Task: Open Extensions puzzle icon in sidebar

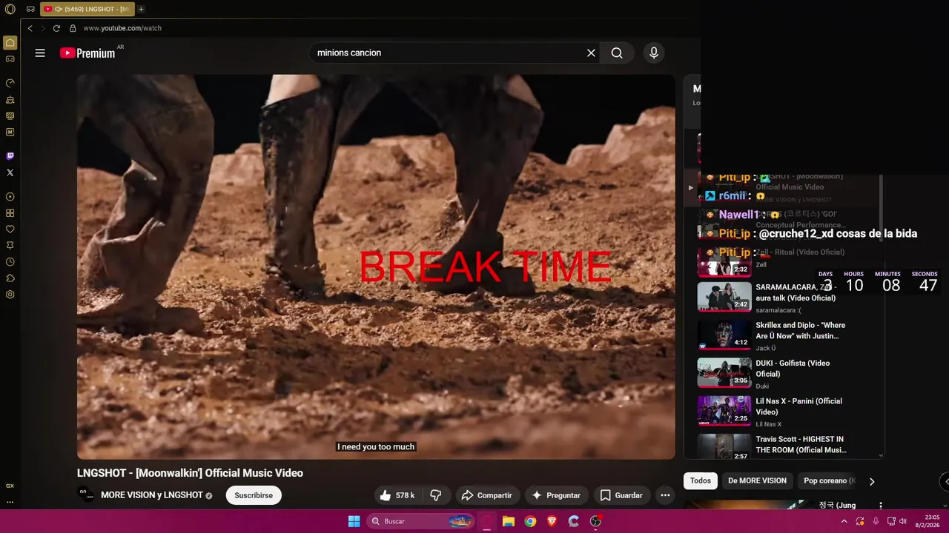Action: point(10,278)
